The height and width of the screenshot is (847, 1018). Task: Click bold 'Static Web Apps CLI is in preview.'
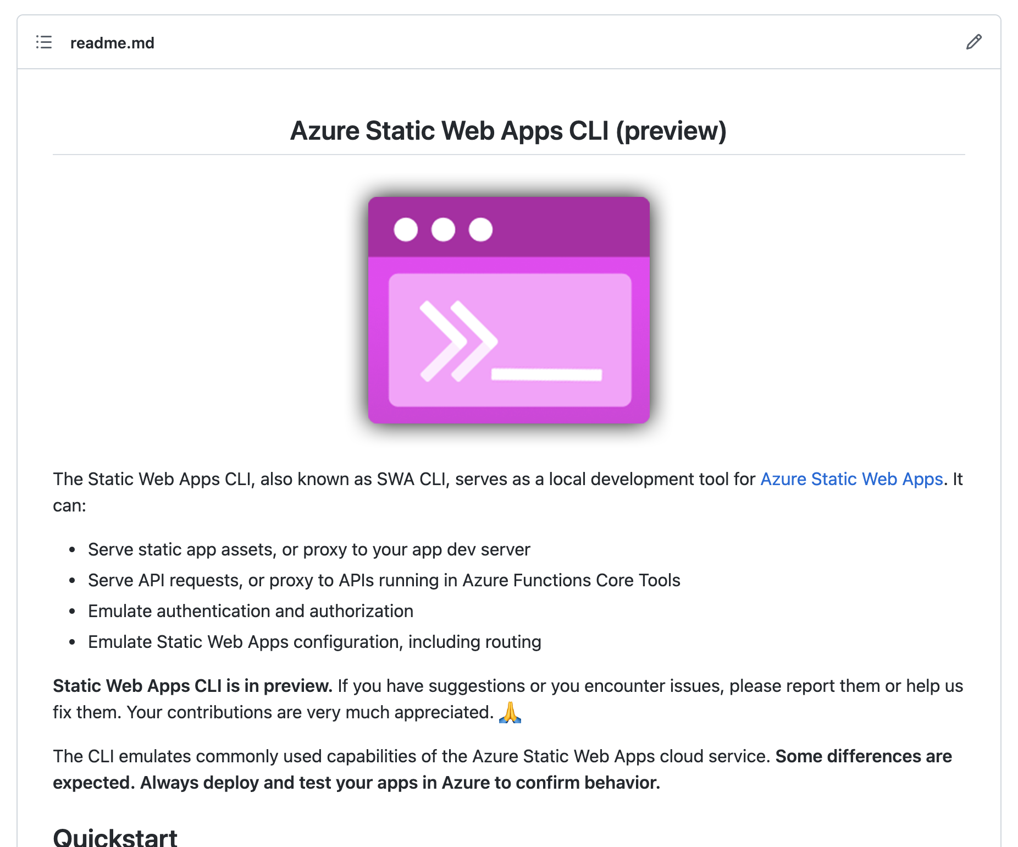[x=192, y=686]
